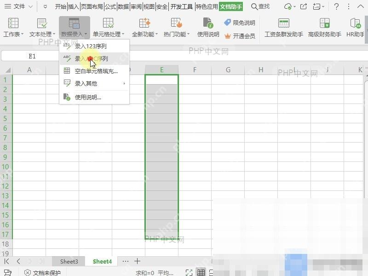This screenshot has width=368, height=276.
Task: Choose 使用说明 in the dropdown menu
Action: coord(94,97)
